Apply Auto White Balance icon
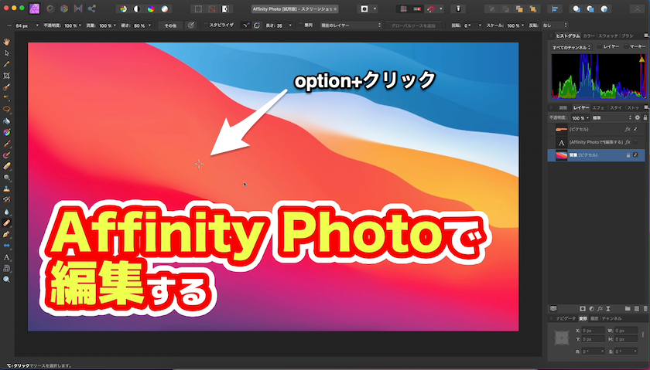Screen dimensions: 650x370 pyautogui.click(x=165, y=8)
